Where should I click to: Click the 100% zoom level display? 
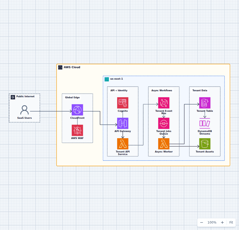pyautogui.click(x=212, y=222)
